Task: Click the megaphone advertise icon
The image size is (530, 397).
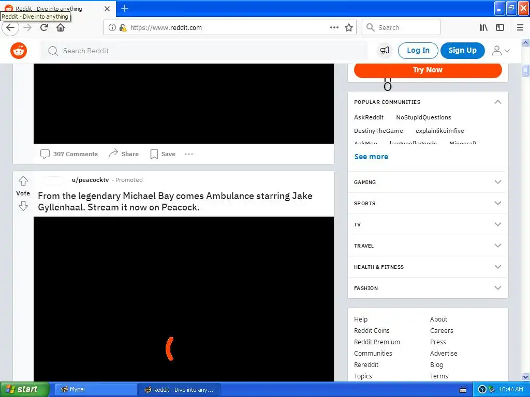Action: pyautogui.click(x=385, y=51)
